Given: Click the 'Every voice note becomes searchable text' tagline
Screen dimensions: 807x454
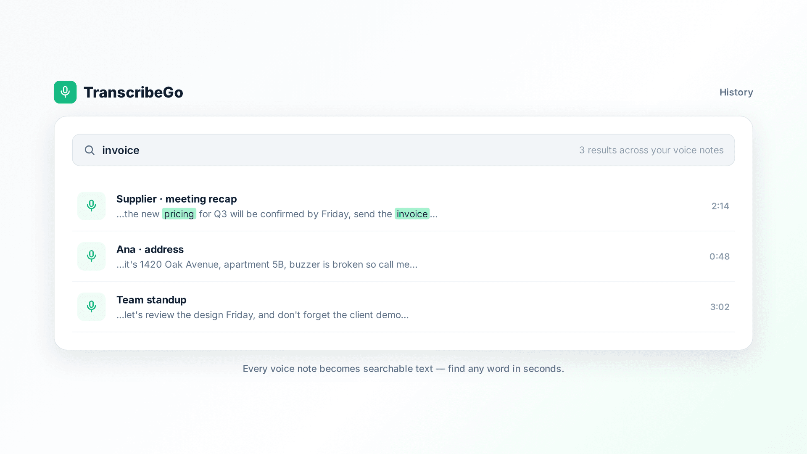Looking at the screenshot, I should coord(403,369).
